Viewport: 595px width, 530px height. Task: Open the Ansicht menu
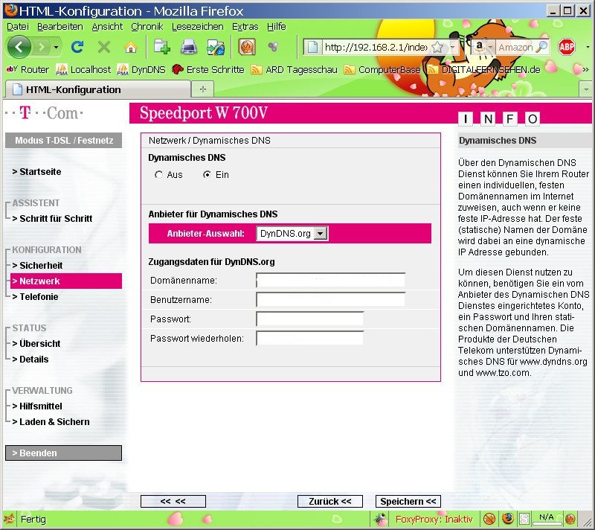tap(107, 27)
